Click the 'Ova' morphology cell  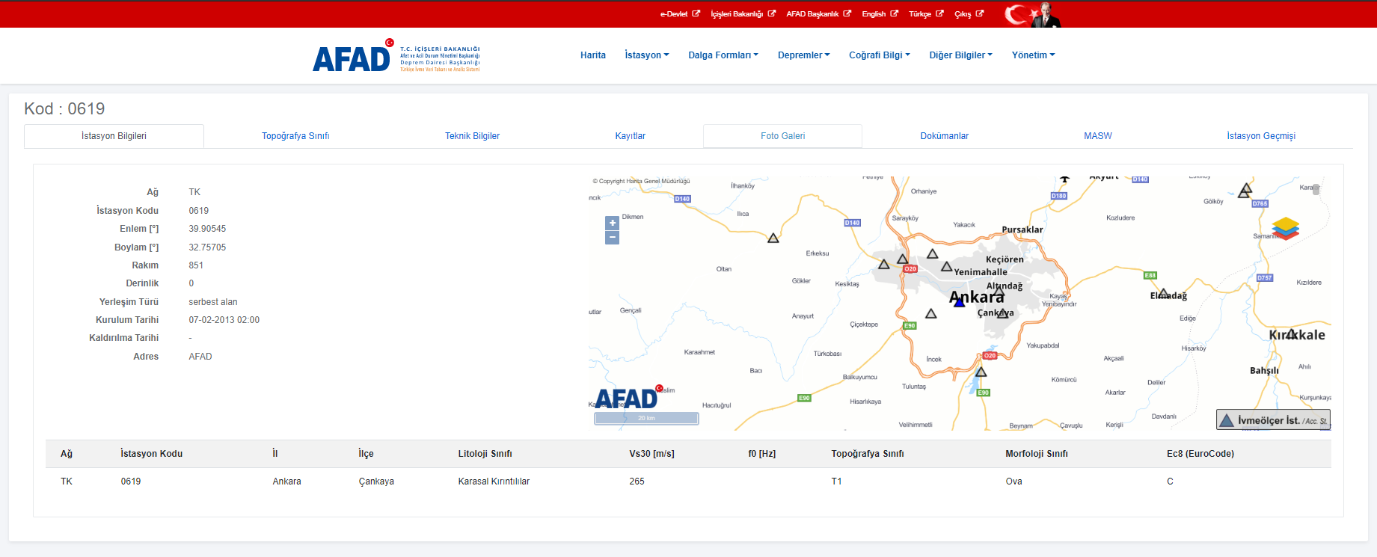point(1013,481)
